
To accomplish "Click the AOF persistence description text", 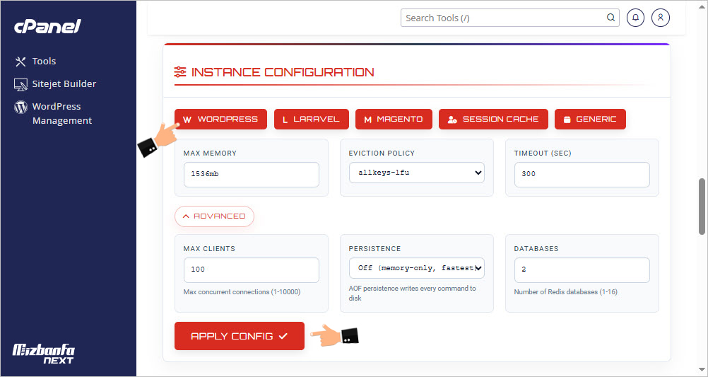I will (412, 293).
